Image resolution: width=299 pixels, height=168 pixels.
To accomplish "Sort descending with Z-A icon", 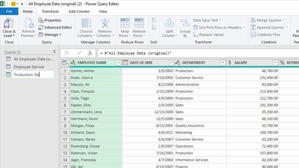I will pos(154,27).
